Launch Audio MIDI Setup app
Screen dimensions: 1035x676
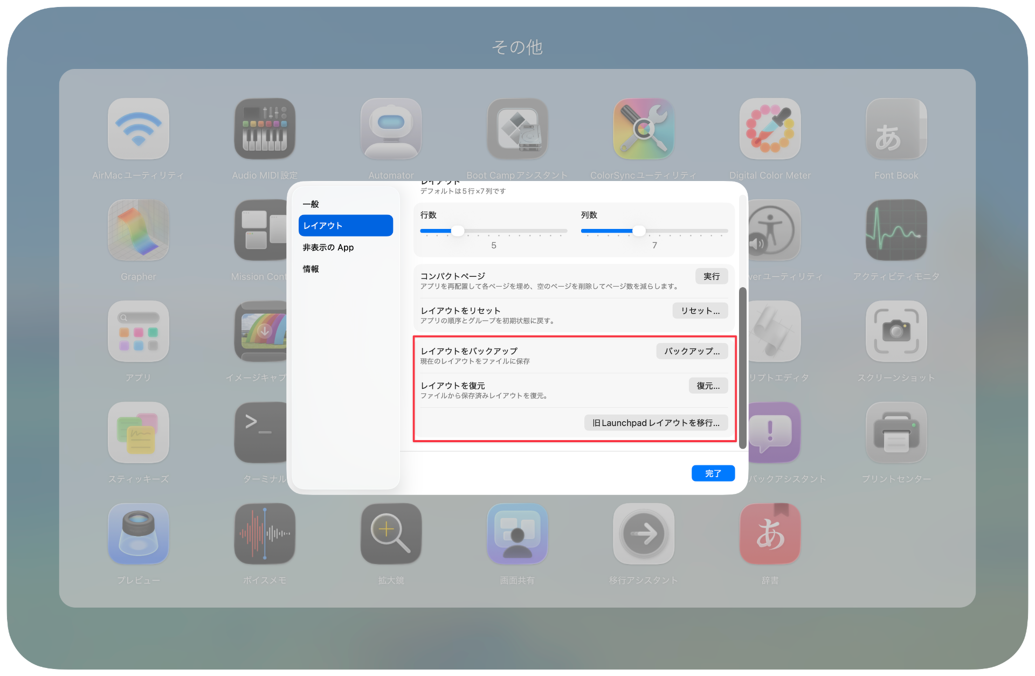[265, 129]
